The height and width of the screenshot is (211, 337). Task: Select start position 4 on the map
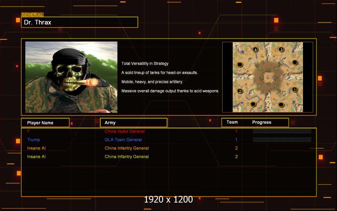255,50
